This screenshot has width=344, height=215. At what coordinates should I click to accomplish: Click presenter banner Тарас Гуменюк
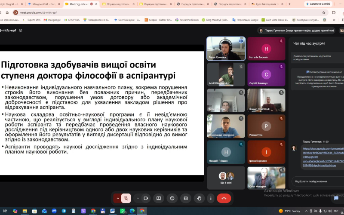[296, 31]
